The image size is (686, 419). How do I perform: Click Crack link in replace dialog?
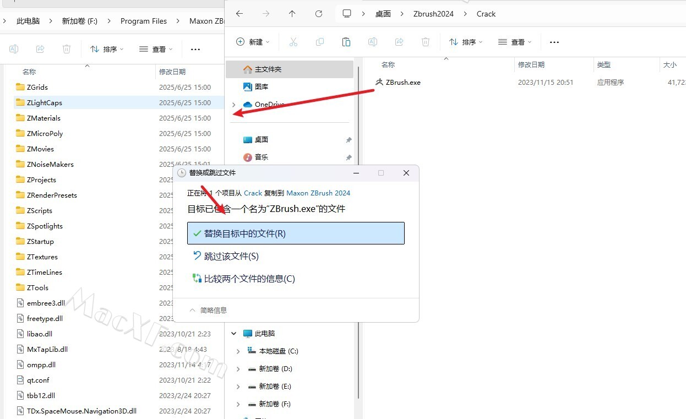[x=253, y=193]
